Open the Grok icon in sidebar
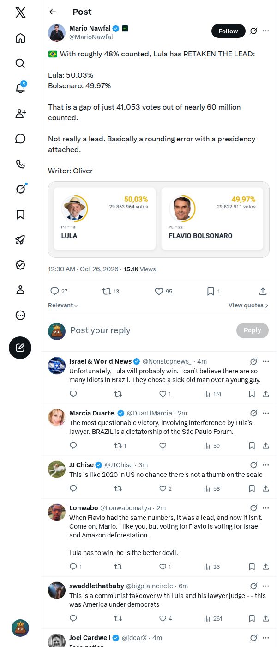 tap(20, 189)
